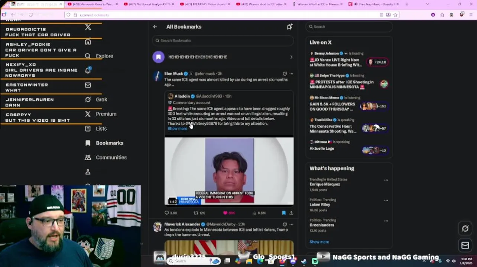Open the Profile person icon in sidebar

coord(88,172)
